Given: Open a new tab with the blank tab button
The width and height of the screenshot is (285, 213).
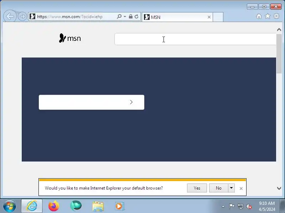Looking at the screenshot, I should 218,17.
